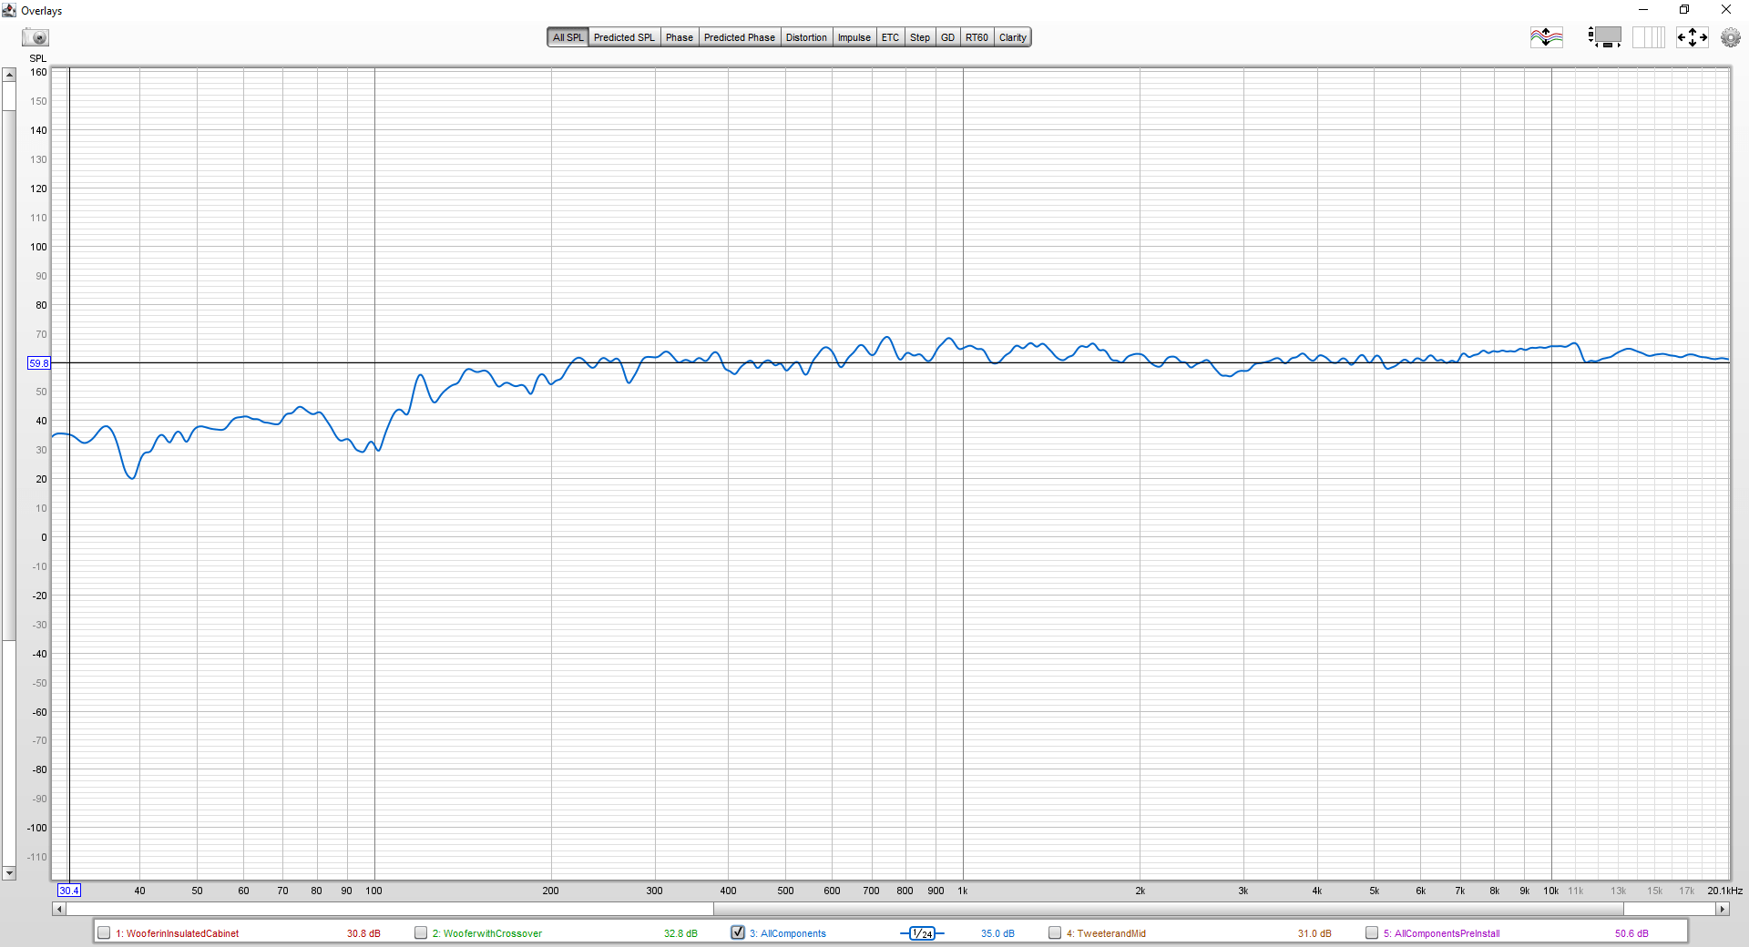Select the Impulse tab
This screenshot has width=1749, height=947.
pyautogui.click(x=854, y=37)
